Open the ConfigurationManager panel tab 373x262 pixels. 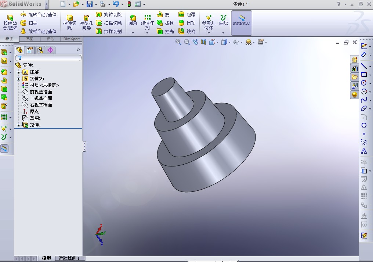point(40,50)
